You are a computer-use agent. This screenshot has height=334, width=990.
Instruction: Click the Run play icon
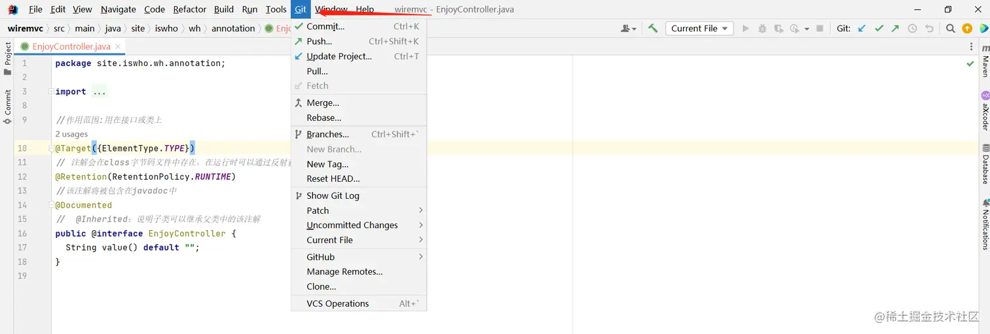(745, 28)
